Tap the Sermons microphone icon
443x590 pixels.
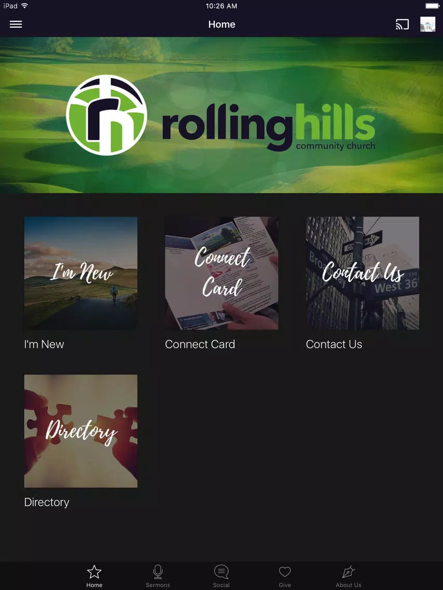point(158,572)
